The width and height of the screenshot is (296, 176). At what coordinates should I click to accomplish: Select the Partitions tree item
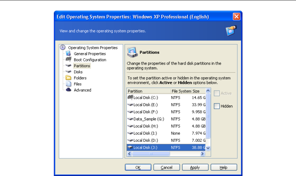coord(82,66)
